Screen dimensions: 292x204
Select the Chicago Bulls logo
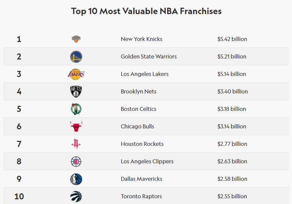[x=76, y=126]
